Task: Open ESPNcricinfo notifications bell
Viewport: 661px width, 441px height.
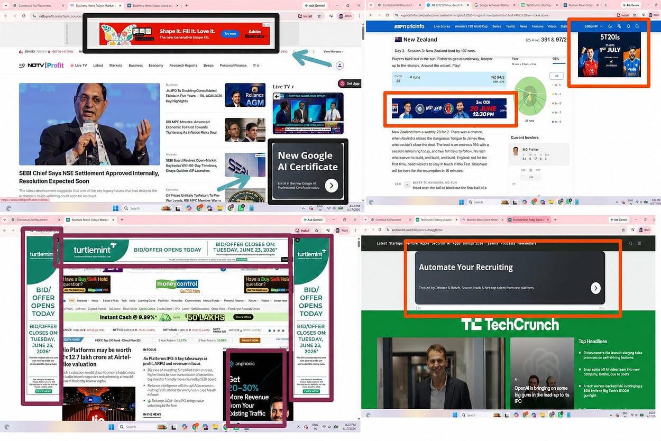Action: tap(628, 26)
